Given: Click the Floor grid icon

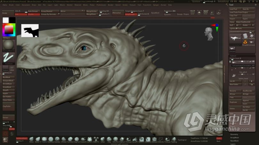Looking at the screenshot, I should click(218, 13).
